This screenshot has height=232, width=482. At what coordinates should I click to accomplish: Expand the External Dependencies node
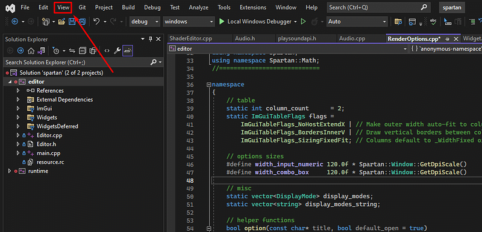point(18,100)
